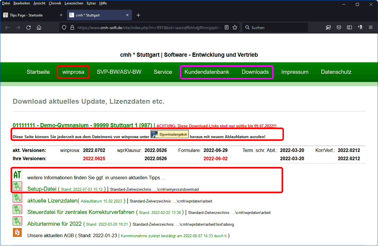This screenshot has height=246, width=378.
Task: Open the Pocket save icon
Action: click(x=339, y=28)
